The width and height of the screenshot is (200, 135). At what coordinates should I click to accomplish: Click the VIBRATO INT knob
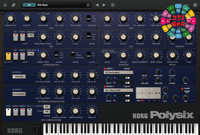(x=10, y=19)
